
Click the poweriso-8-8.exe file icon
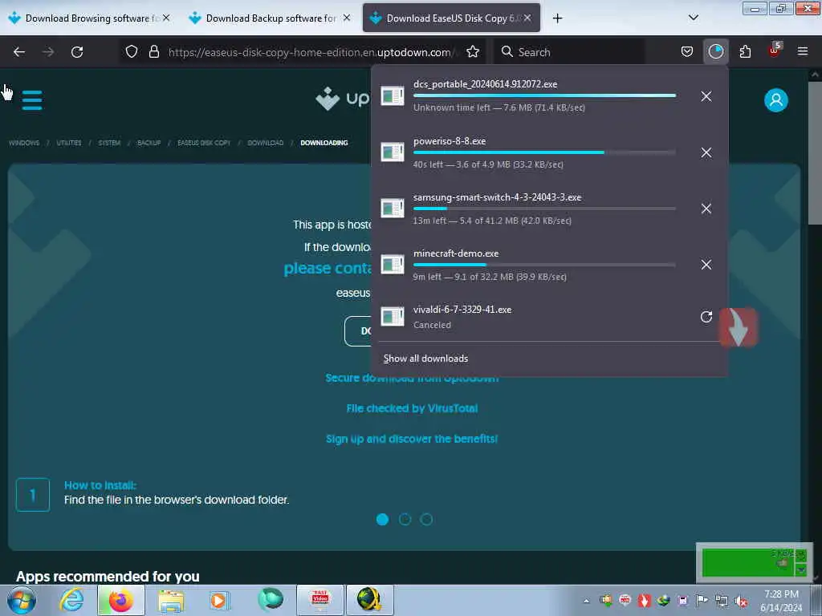(392, 152)
